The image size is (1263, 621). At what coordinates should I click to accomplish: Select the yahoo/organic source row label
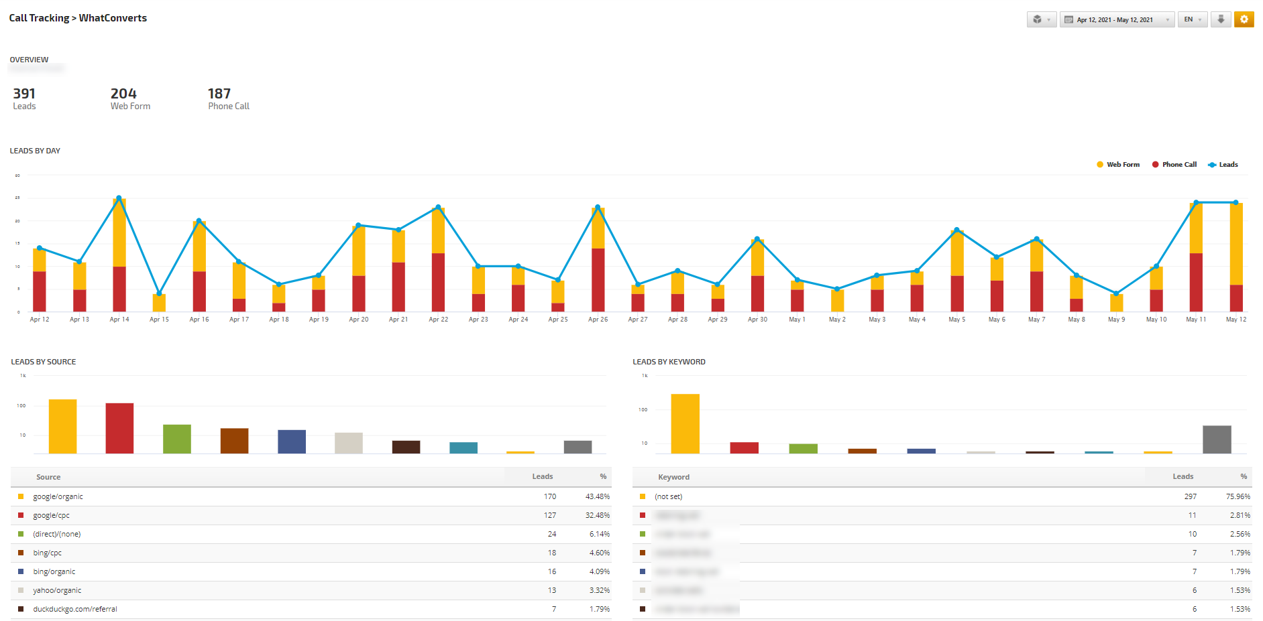(57, 590)
